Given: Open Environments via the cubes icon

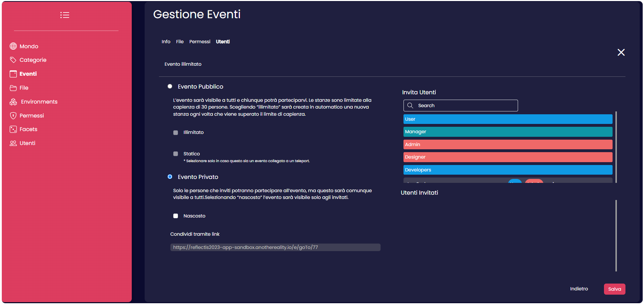Looking at the screenshot, I should pos(13,102).
